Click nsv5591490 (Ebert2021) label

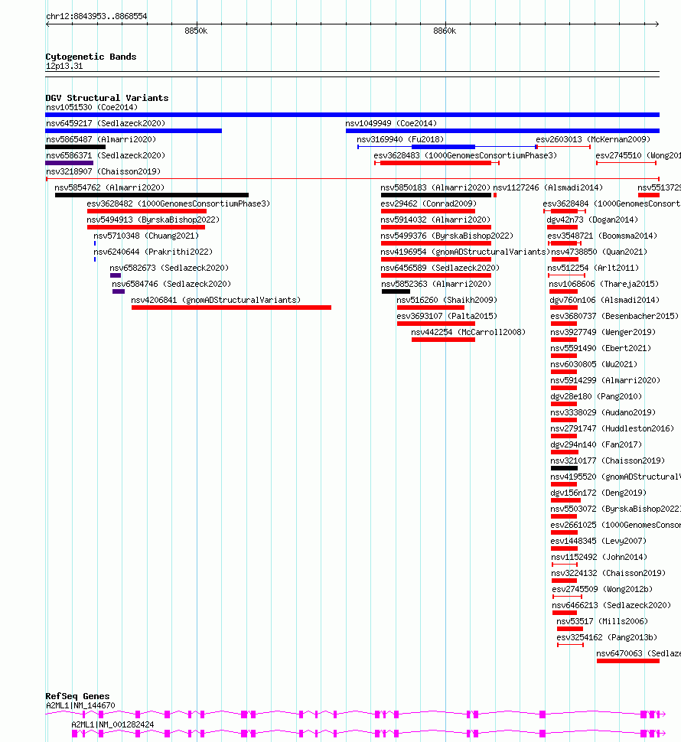[601, 349]
